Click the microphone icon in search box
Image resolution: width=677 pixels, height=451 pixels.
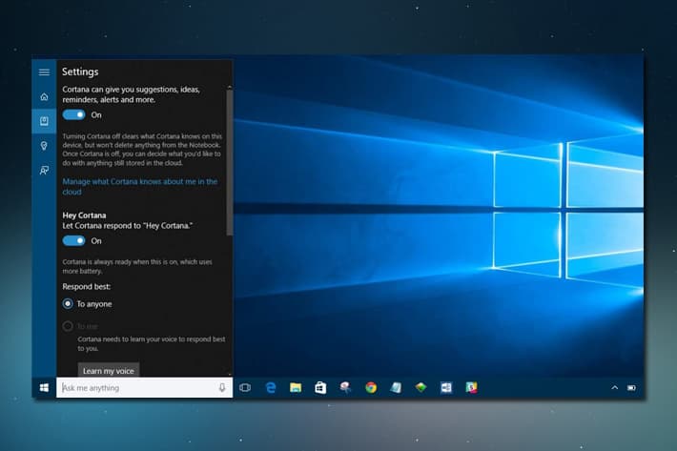(222, 387)
